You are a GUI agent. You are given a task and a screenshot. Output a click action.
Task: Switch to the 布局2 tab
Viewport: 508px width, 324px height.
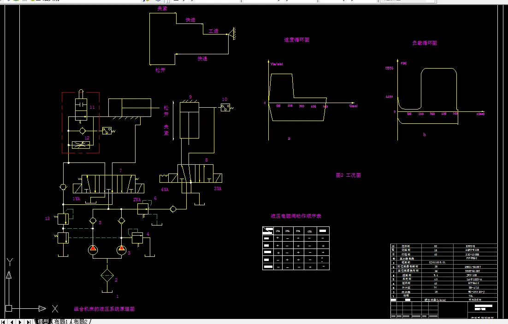point(80,321)
